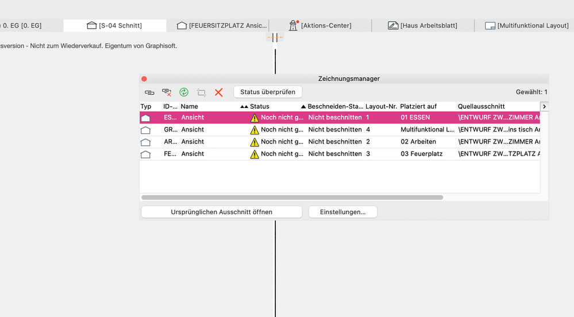Select the row placed on Multifunktional L...
Viewport: 574px width, 317px height.
tap(340, 130)
